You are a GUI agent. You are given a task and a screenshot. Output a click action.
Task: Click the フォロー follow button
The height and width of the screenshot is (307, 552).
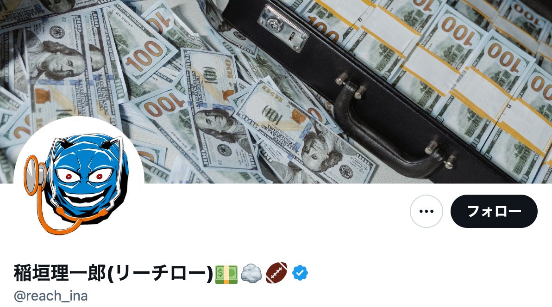click(494, 211)
